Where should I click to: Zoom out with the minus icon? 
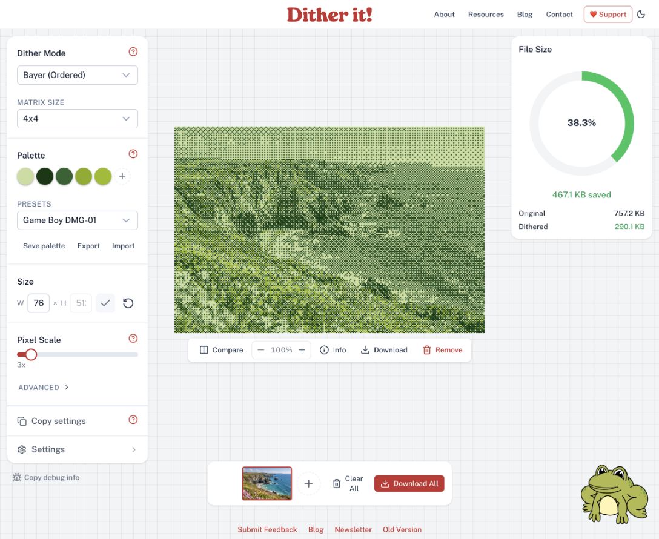tap(261, 350)
